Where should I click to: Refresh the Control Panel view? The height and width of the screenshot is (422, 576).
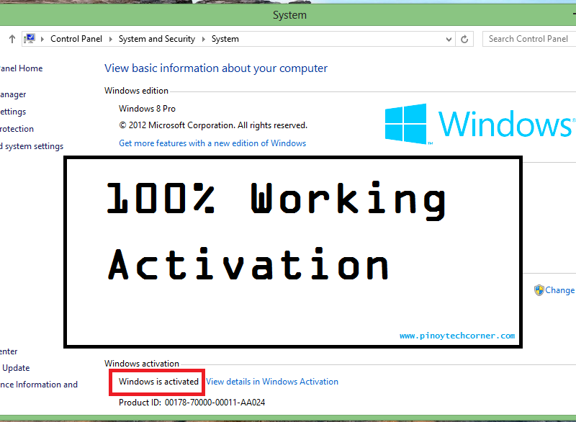pyautogui.click(x=464, y=39)
